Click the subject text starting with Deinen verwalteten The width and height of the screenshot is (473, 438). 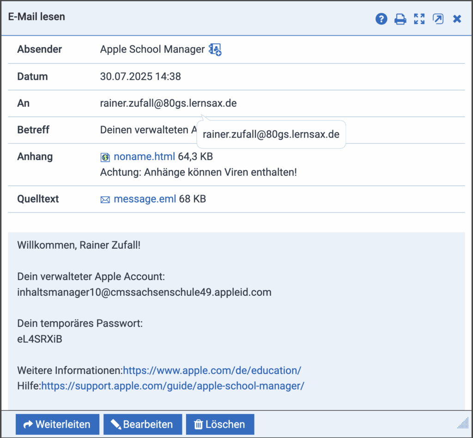coord(148,130)
